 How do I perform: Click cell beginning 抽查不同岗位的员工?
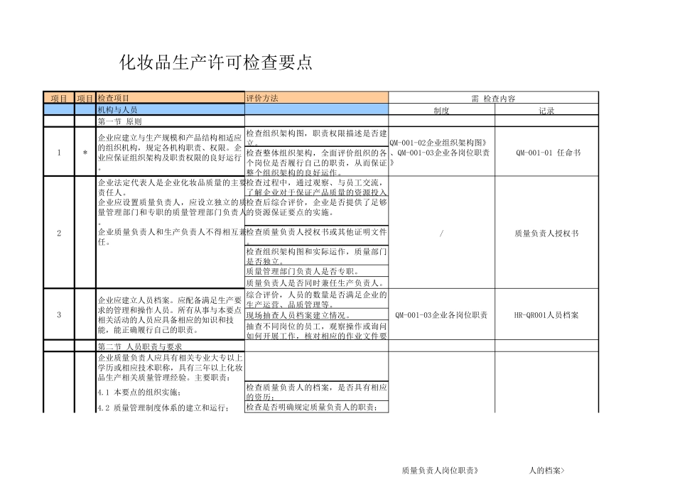pyautogui.click(x=316, y=330)
